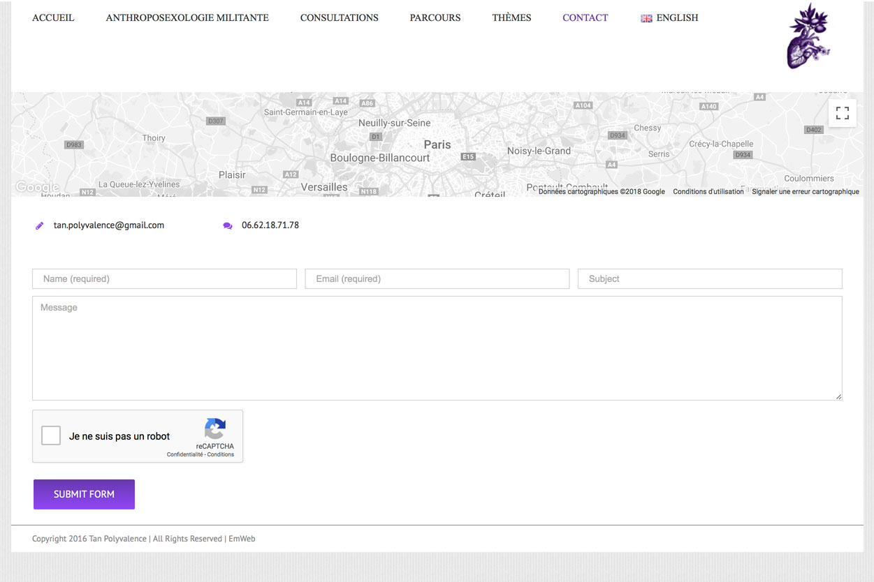Click inside the Message text area
This screenshot has height=582, width=874.
point(437,348)
